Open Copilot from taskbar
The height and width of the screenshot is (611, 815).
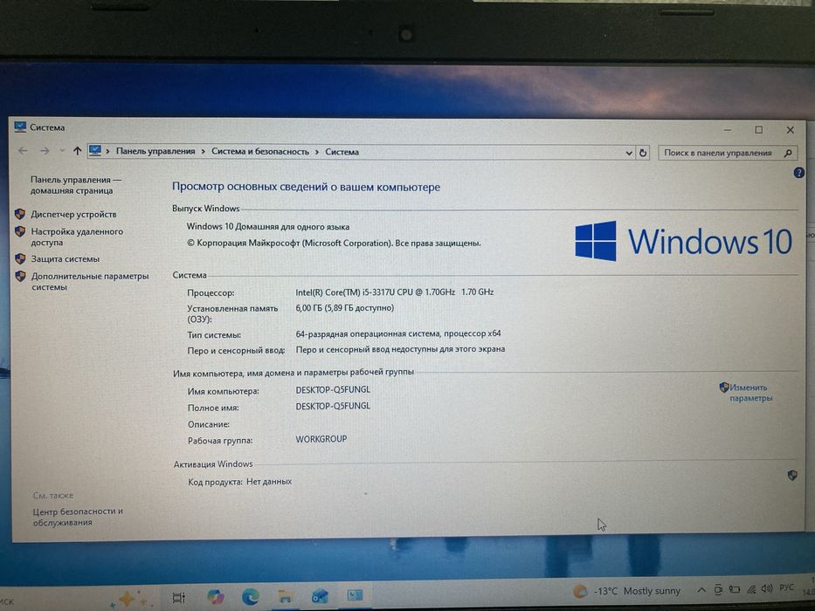pos(215,597)
